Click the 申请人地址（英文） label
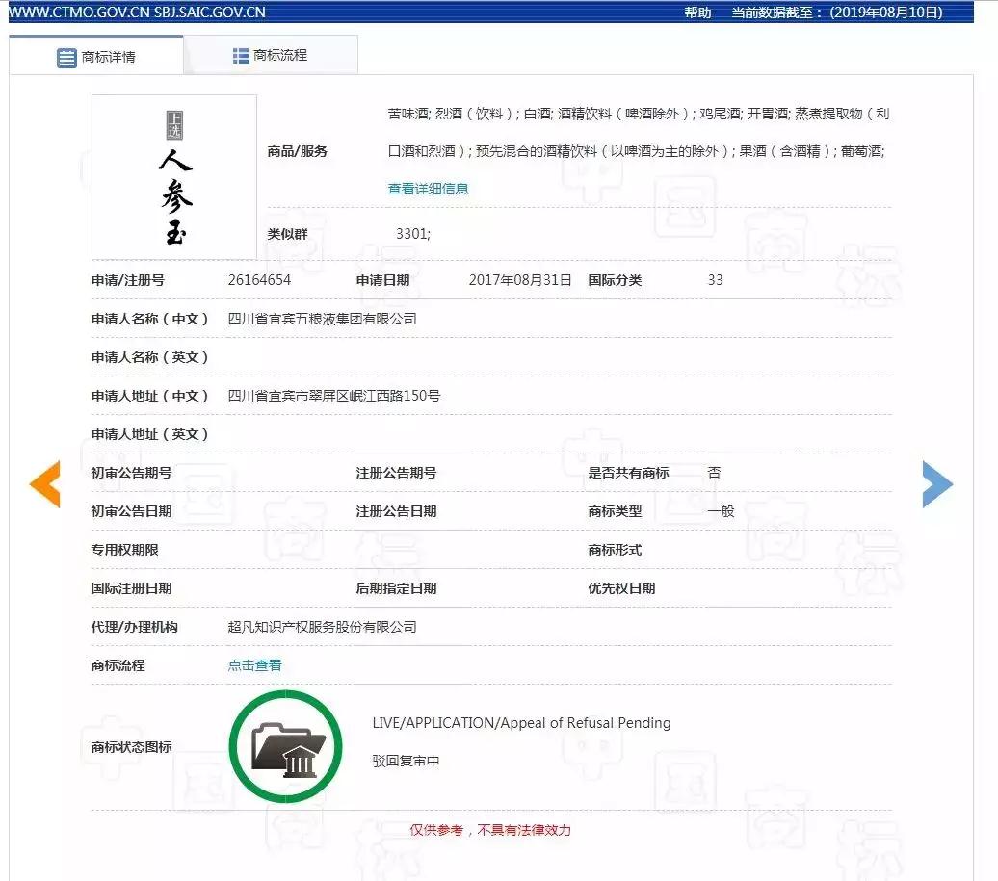This screenshot has width=998, height=881. coord(150,434)
